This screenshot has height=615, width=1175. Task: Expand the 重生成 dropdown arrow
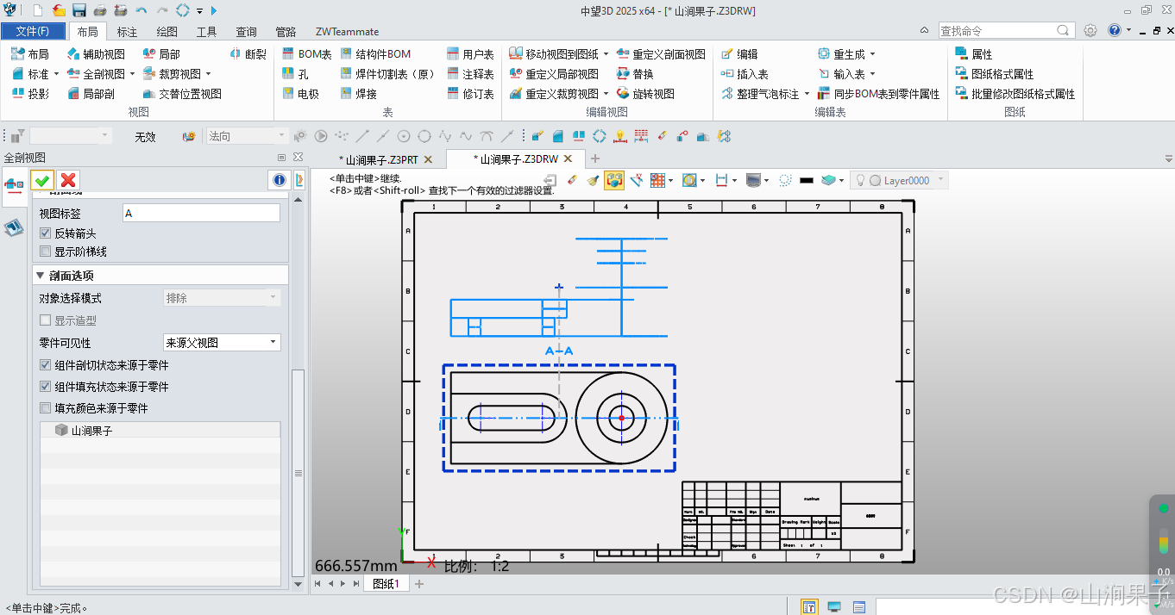pos(872,53)
